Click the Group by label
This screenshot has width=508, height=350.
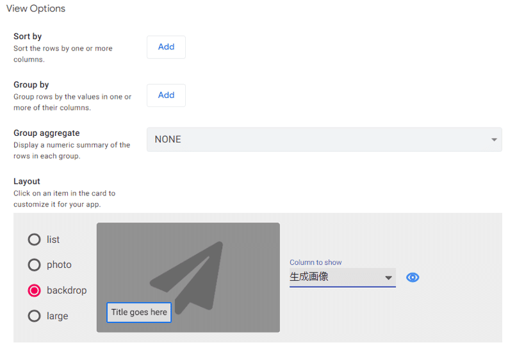31,85
